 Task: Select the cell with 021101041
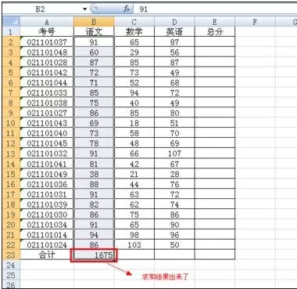point(47,164)
